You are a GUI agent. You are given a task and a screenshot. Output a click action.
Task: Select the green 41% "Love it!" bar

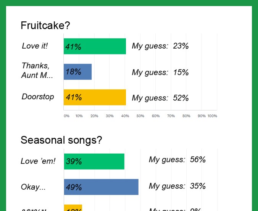click(x=95, y=46)
